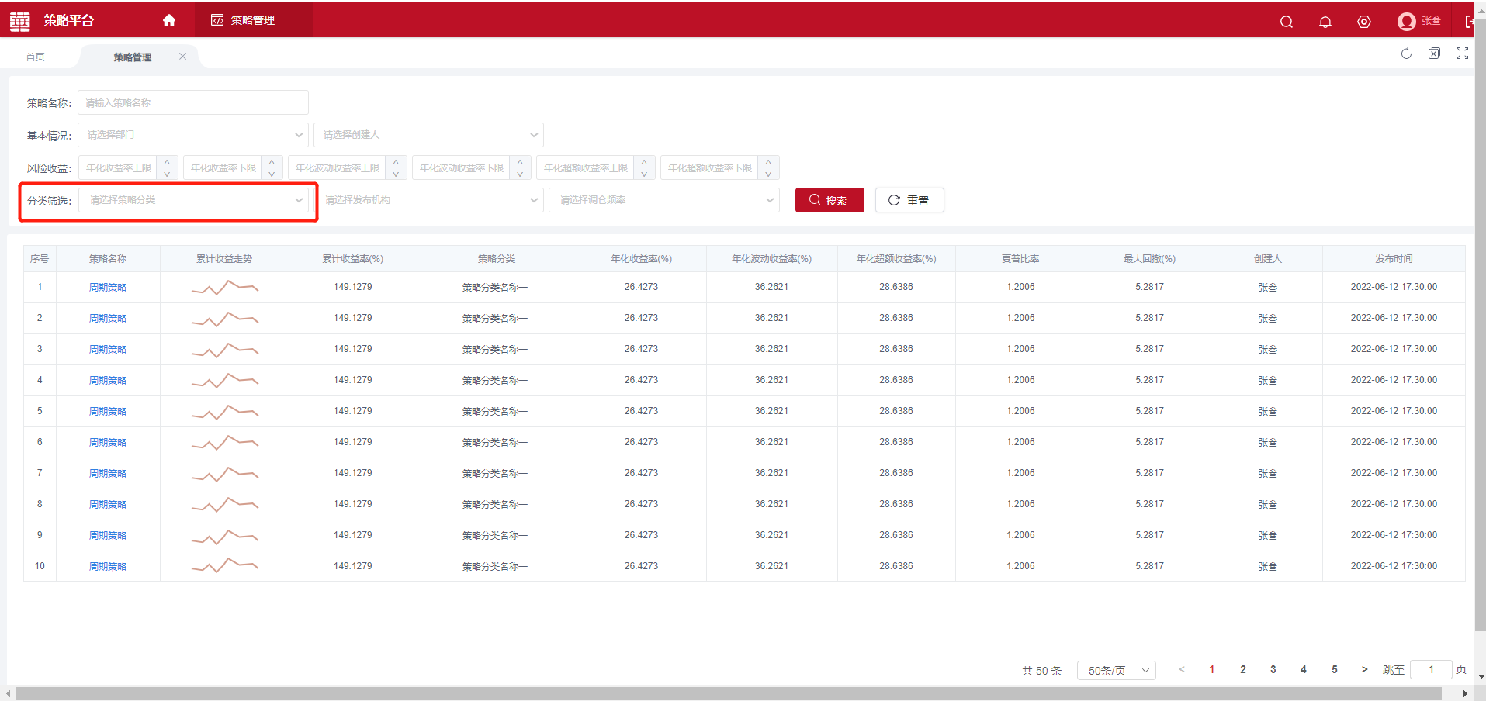Close the 策略管理 tab with X
The width and height of the screenshot is (1486, 701).
[182, 56]
